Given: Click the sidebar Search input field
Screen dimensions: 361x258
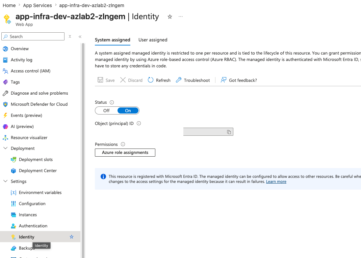Looking at the screenshot, I should click(33, 36).
